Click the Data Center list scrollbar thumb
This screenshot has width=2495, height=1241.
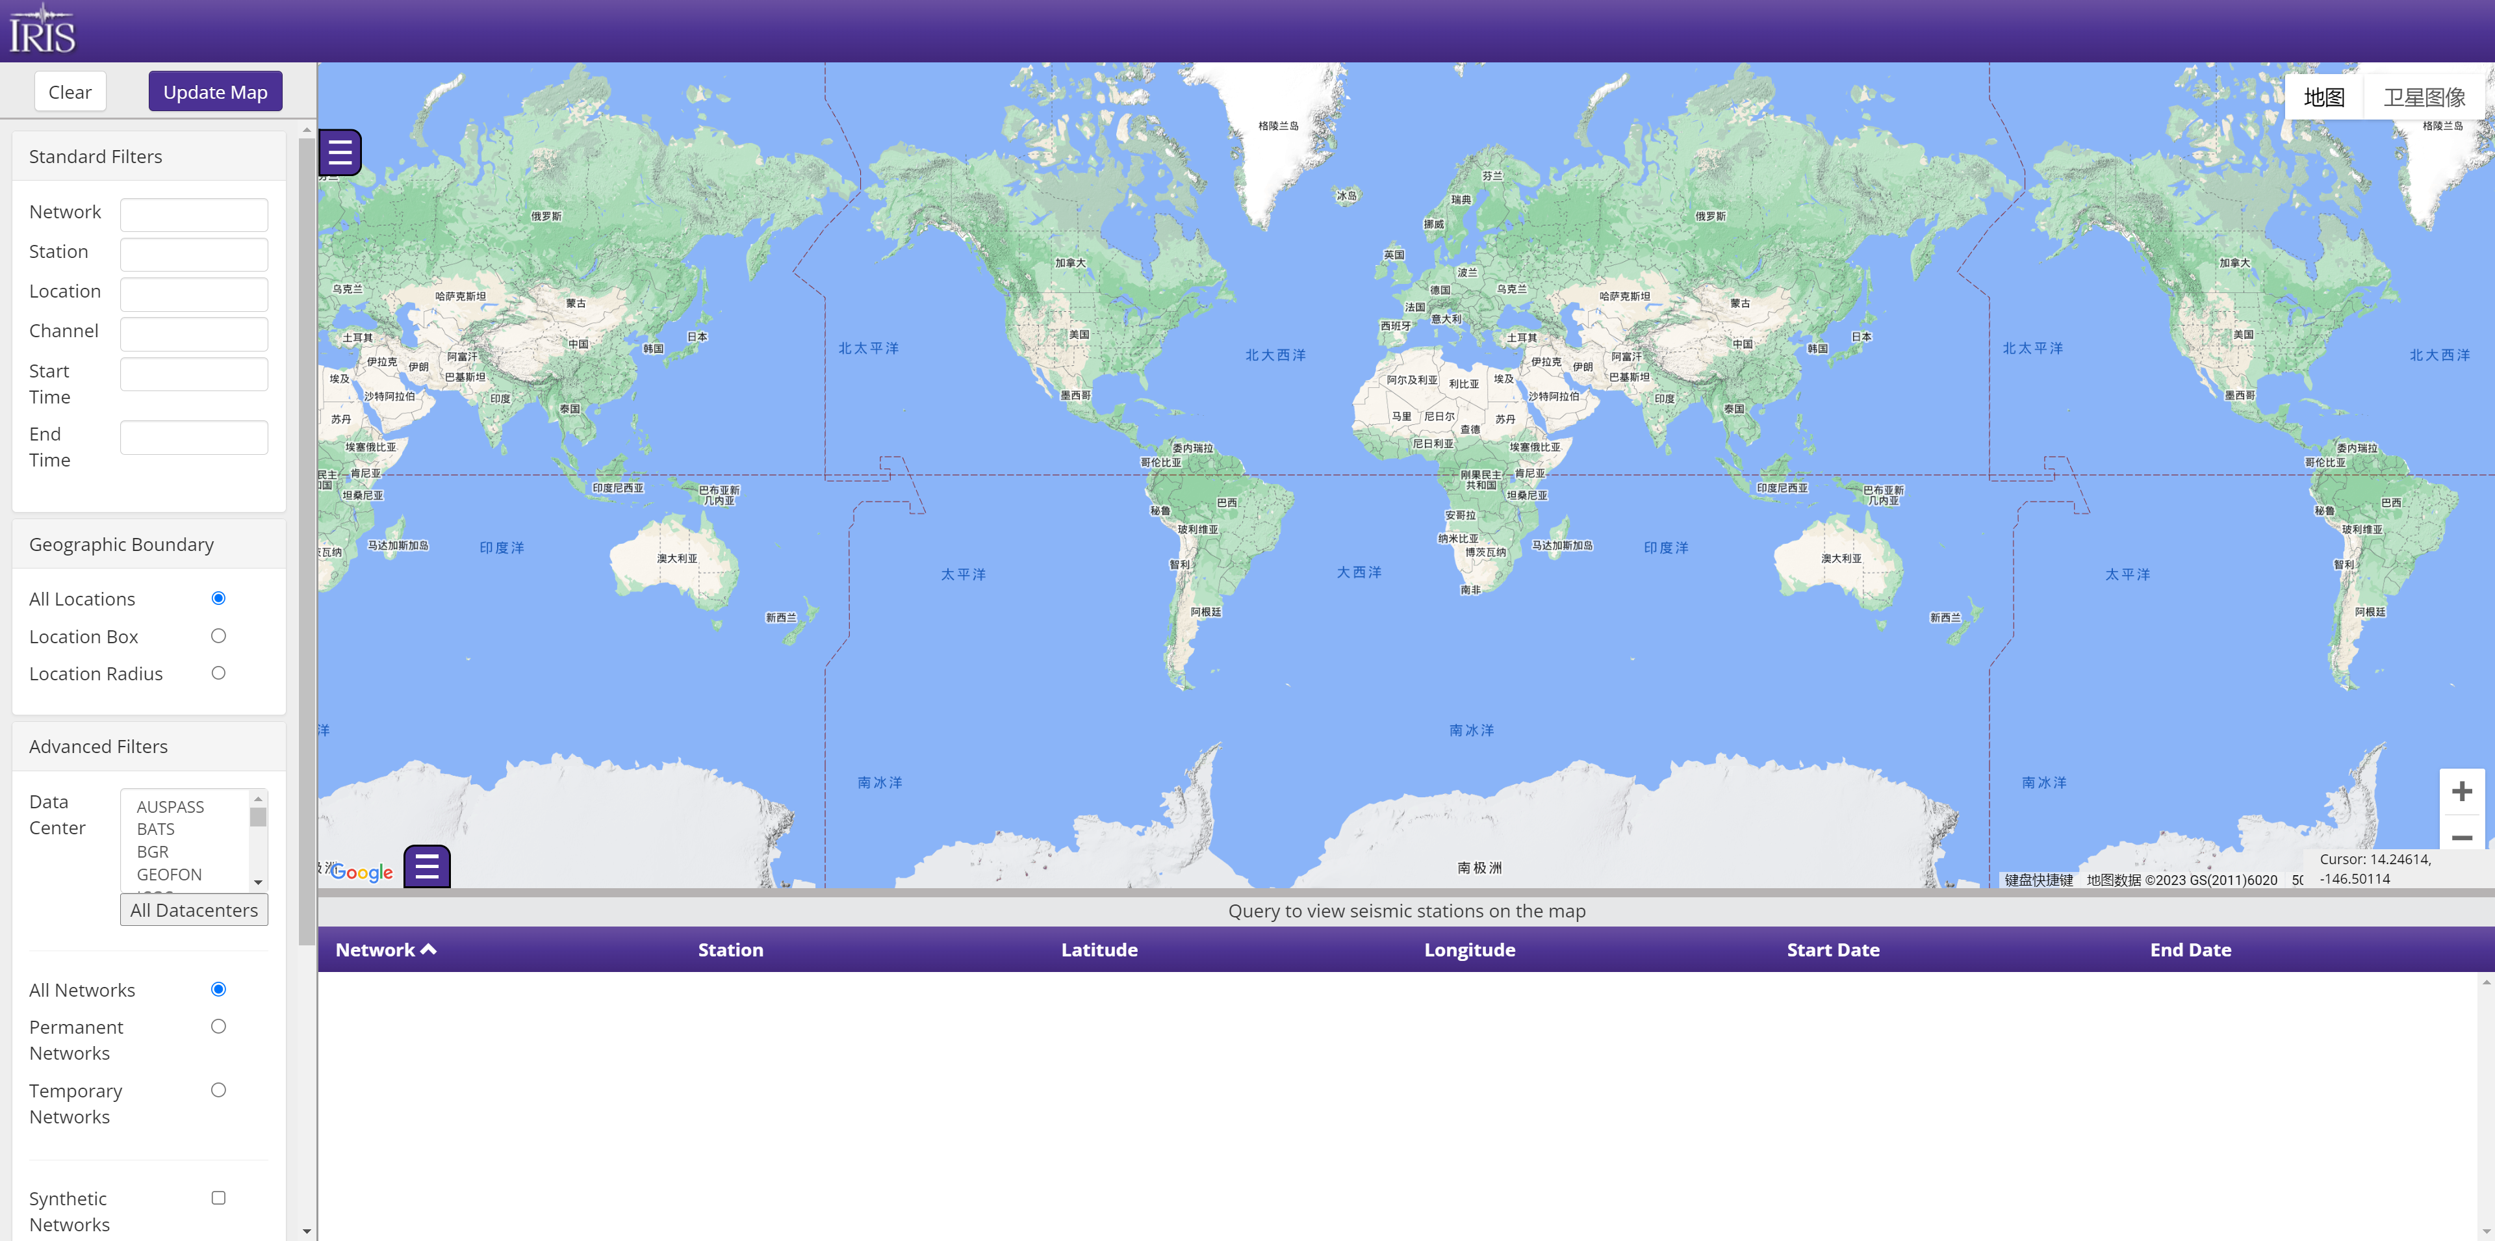[258, 817]
